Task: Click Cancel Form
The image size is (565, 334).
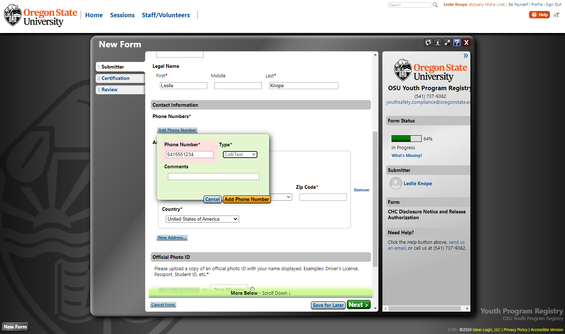Action: point(163,305)
